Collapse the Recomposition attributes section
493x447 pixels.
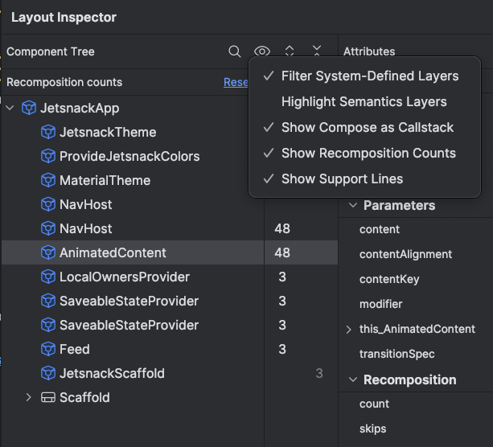coord(352,379)
